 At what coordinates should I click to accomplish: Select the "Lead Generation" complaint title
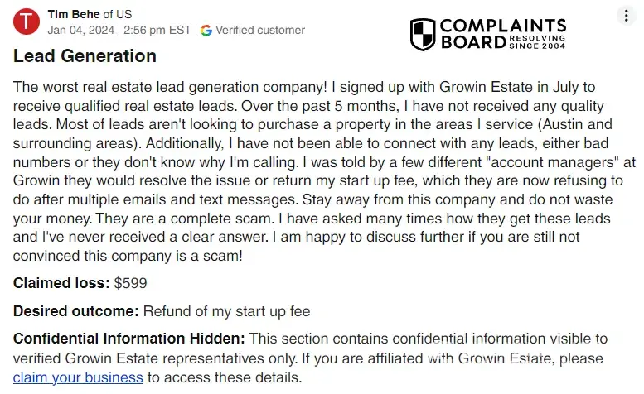coord(85,56)
